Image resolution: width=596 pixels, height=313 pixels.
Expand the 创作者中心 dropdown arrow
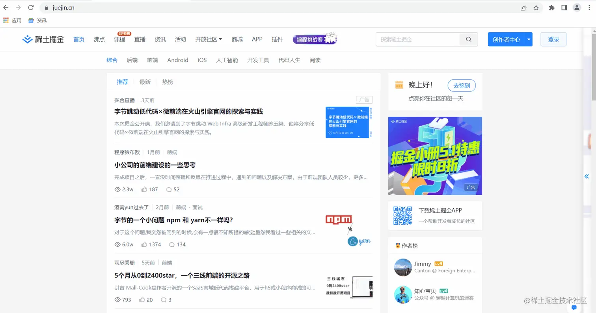529,39
